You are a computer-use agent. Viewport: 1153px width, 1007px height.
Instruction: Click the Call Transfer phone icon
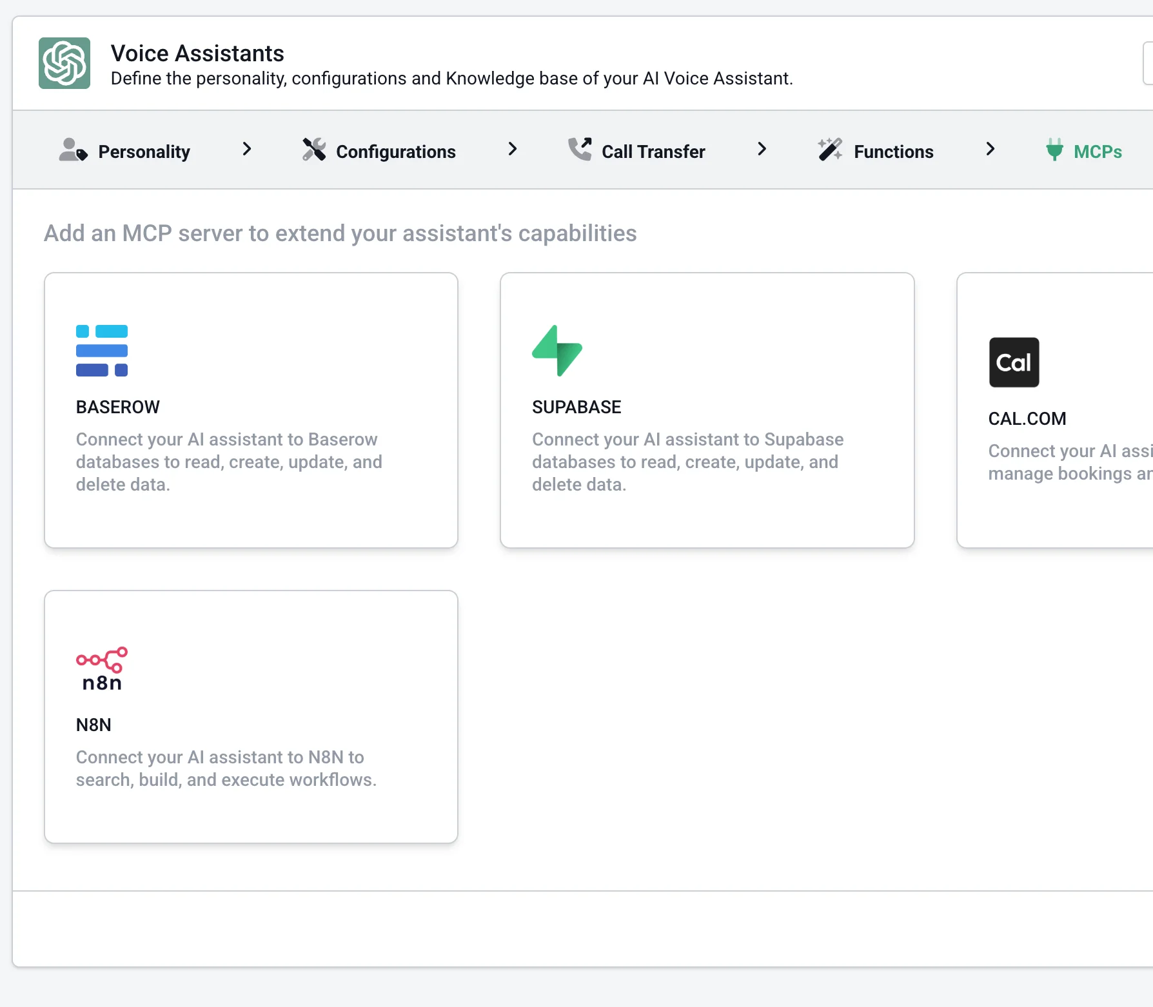pos(580,150)
